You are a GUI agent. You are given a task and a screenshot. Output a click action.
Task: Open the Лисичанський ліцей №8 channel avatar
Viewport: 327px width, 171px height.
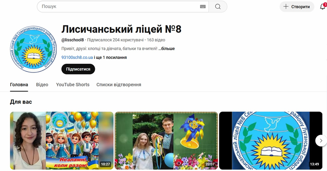pyautogui.click(x=32, y=48)
